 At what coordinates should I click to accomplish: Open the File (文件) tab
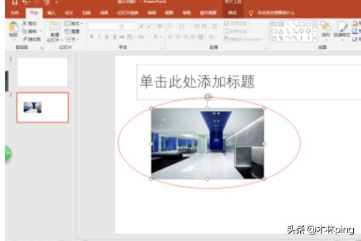[14, 13]
